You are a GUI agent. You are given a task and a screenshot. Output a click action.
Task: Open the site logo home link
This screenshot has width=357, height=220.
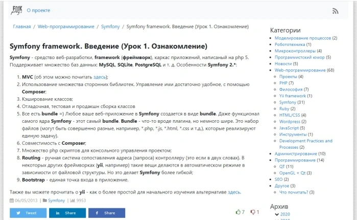tap(17, 11)
